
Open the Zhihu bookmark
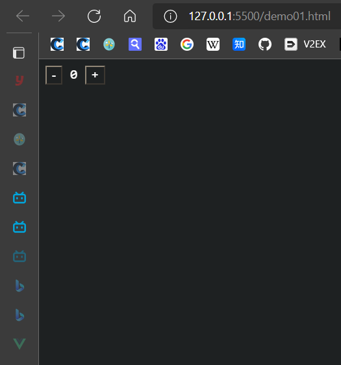(x=239, y=44)
